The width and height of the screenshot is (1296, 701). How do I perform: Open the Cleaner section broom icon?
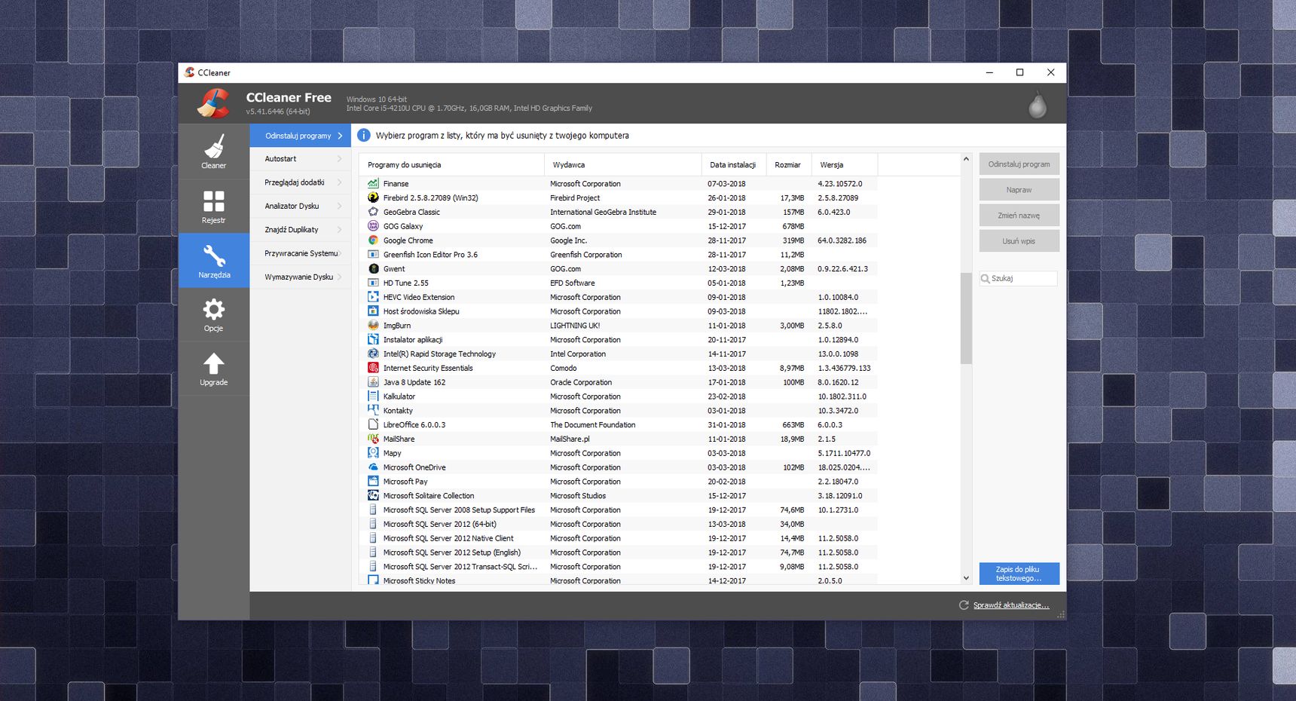(x=214, y=145)
